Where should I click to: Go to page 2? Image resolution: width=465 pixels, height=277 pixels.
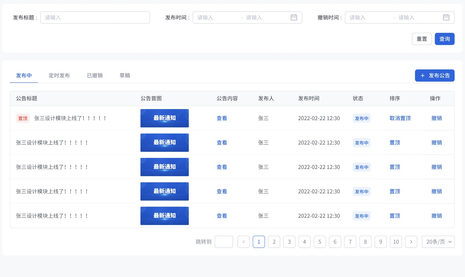(274, 242)
